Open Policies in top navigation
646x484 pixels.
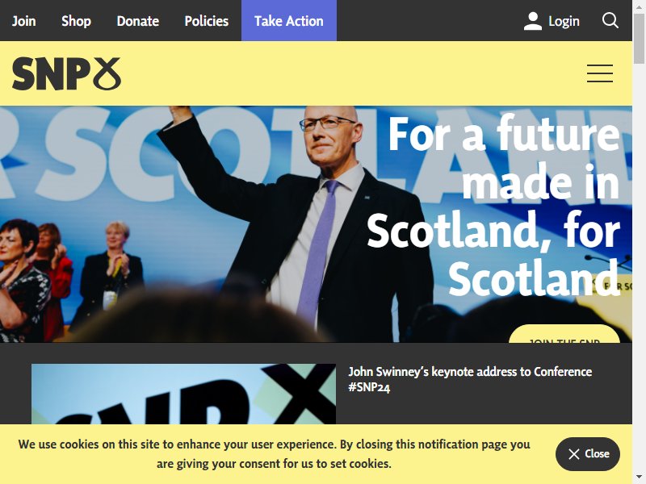click(207, 21)
